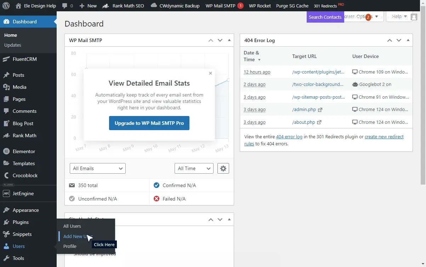This screenshot has width=426, height=267.
Task: Click the Rank Math SEO icon in the toolbar
Action: [105, 5]
